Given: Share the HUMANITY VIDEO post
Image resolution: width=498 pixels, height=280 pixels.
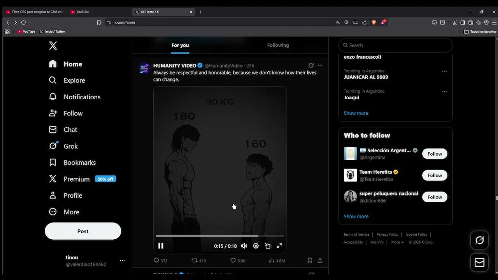Looking at the screenshot, I should pyautogui.click(x=320, y=261).
